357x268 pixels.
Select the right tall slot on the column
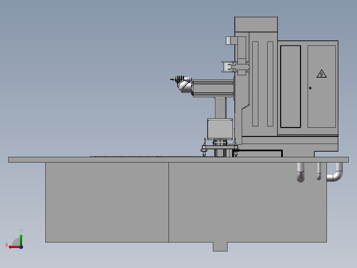click(x=270, y=84)
